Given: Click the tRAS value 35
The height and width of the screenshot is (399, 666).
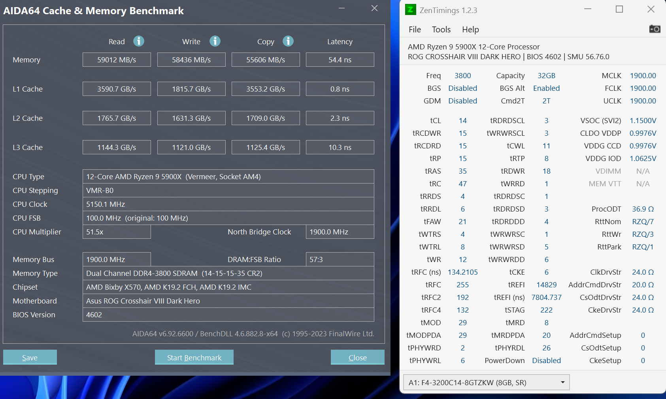Looking at the screenshot, I should coord(462,171).
